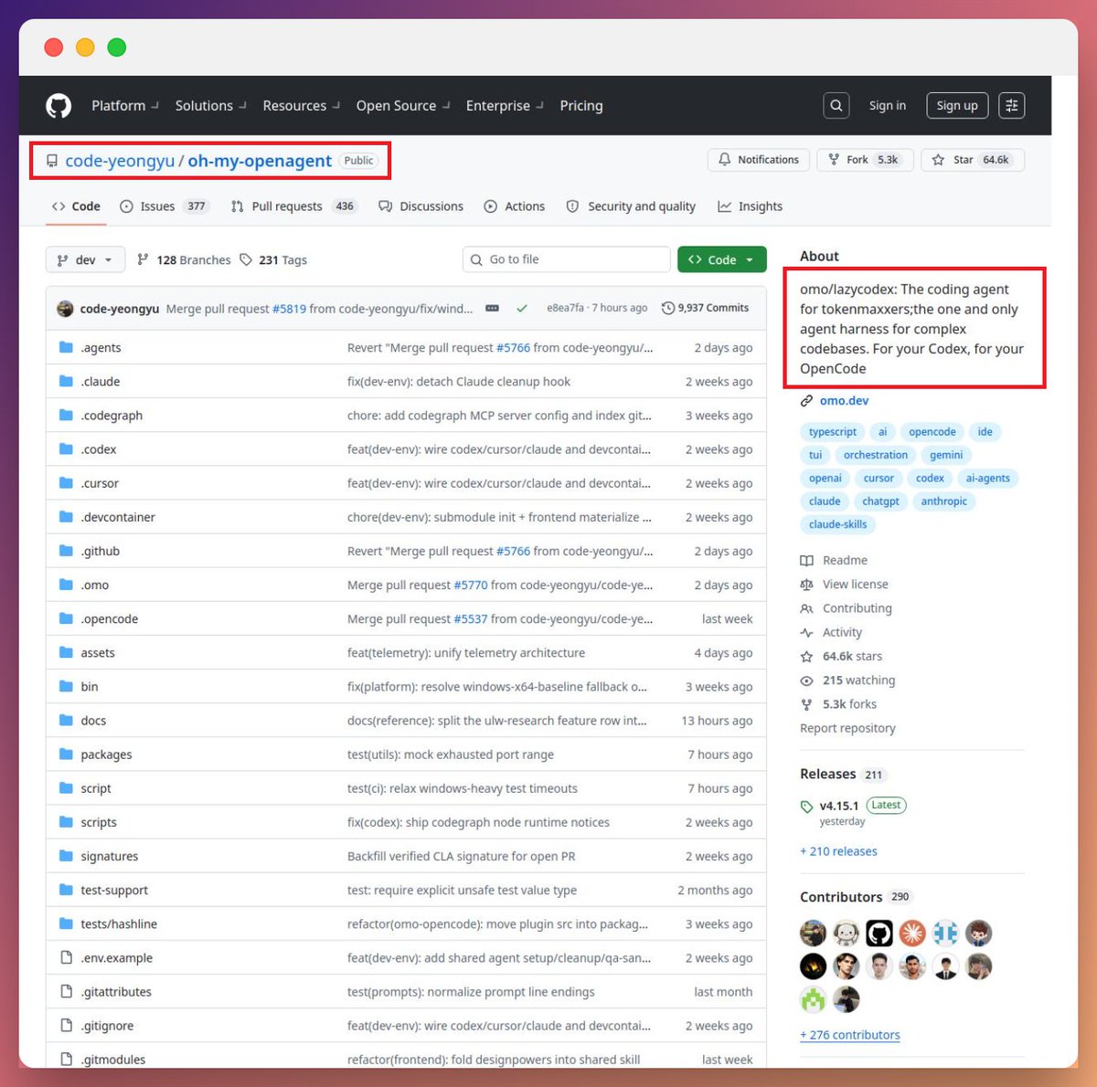Open the tests/hashline folder
1097x1087 pixels.
(x=119, y=924)
